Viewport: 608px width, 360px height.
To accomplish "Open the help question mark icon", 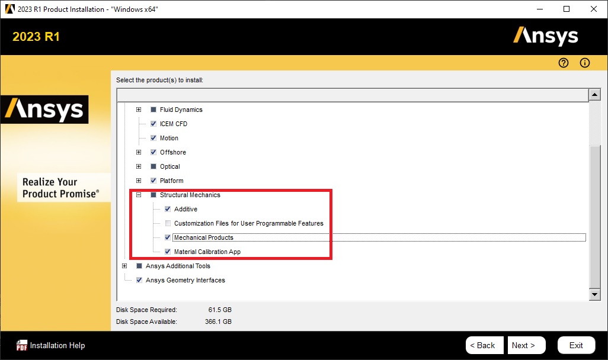I will [x=564, y=63].
